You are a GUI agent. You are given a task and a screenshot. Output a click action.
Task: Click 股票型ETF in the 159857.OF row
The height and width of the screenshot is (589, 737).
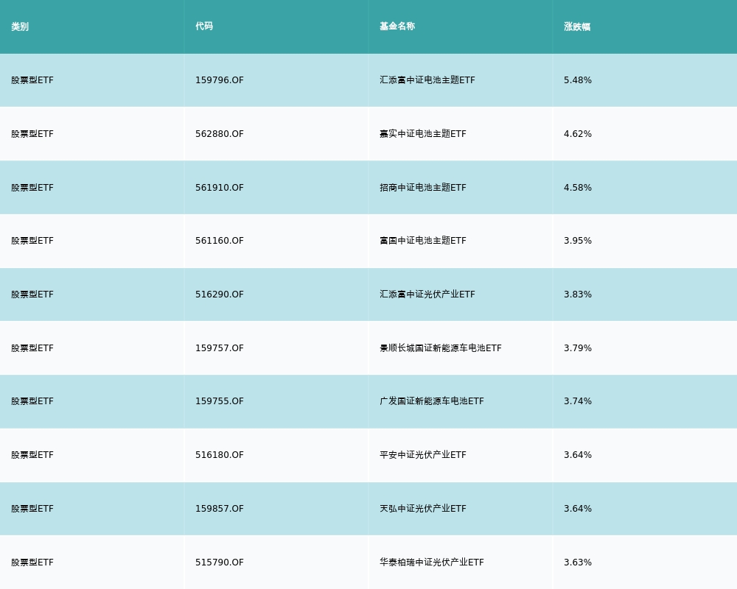point(32,509)
